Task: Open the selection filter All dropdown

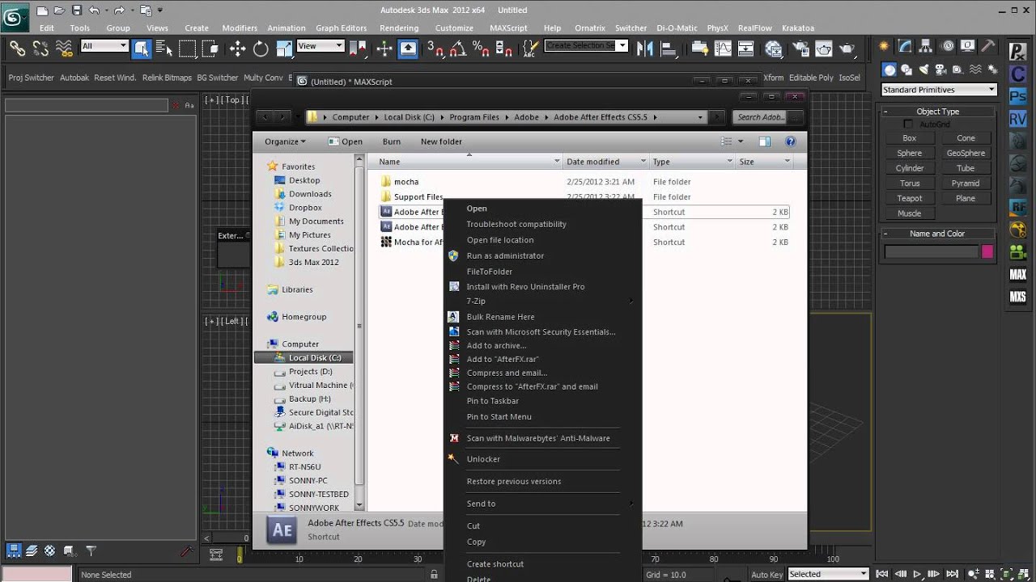Action: (104, 46)
